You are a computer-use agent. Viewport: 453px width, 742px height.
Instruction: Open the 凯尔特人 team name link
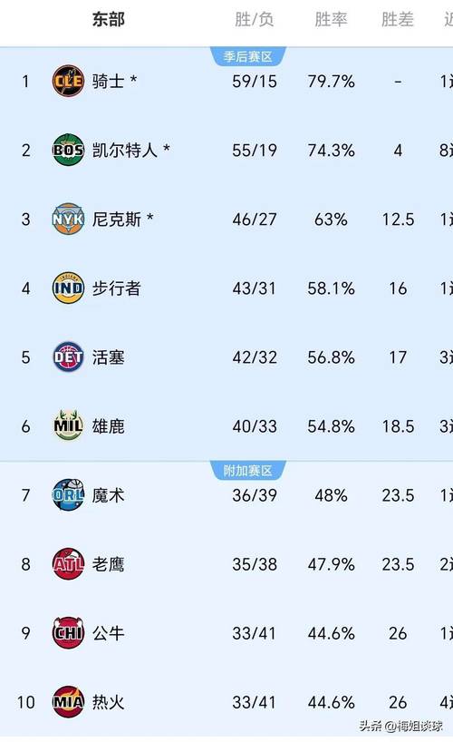pyautogui.click(x=125, y=151)
